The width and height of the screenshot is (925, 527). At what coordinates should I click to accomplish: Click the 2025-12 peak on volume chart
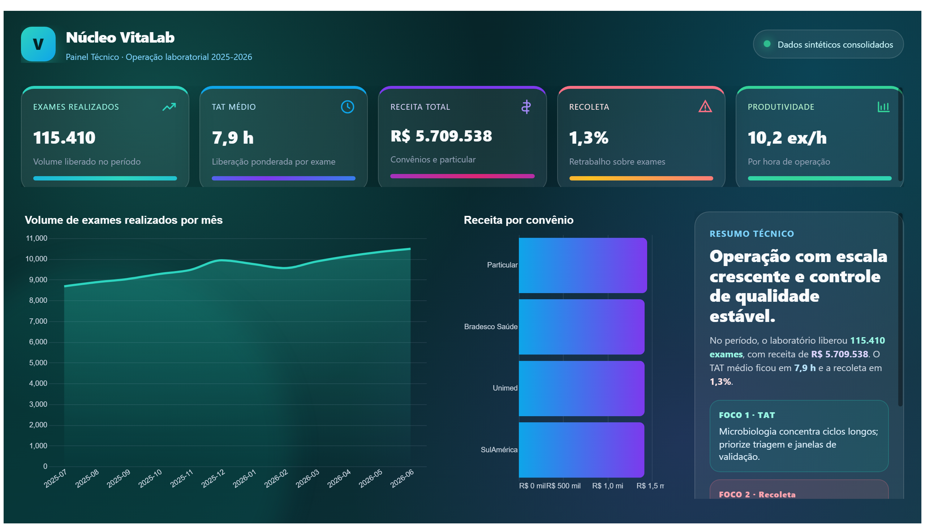coord(221,260)
